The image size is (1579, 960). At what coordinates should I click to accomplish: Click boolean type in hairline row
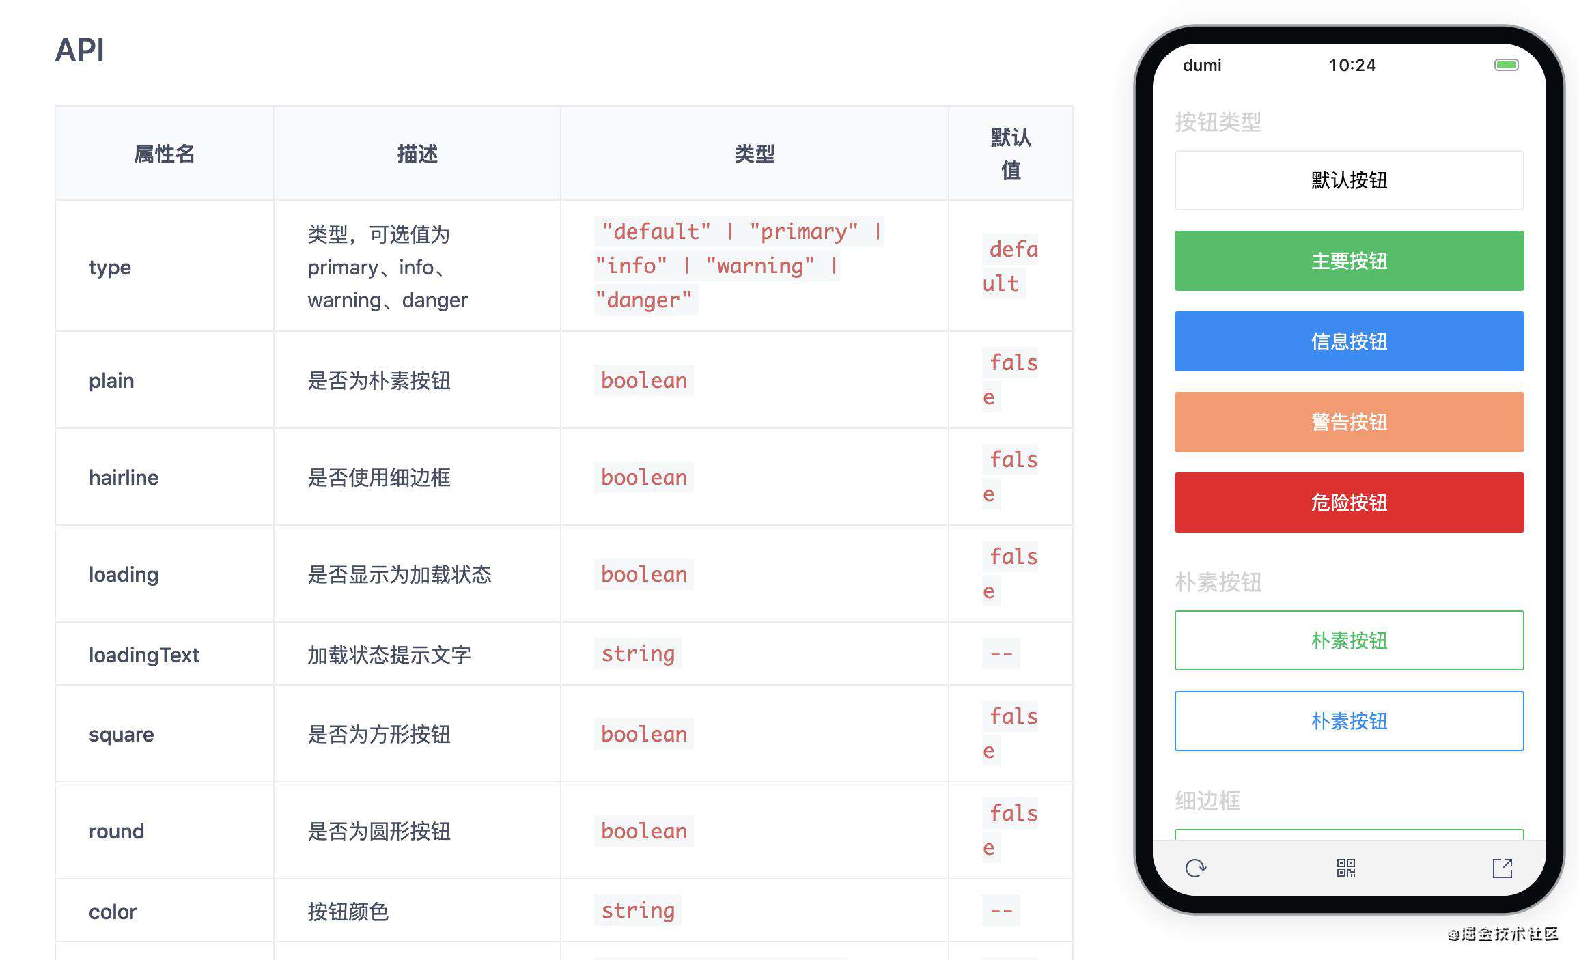coord(644,477)
